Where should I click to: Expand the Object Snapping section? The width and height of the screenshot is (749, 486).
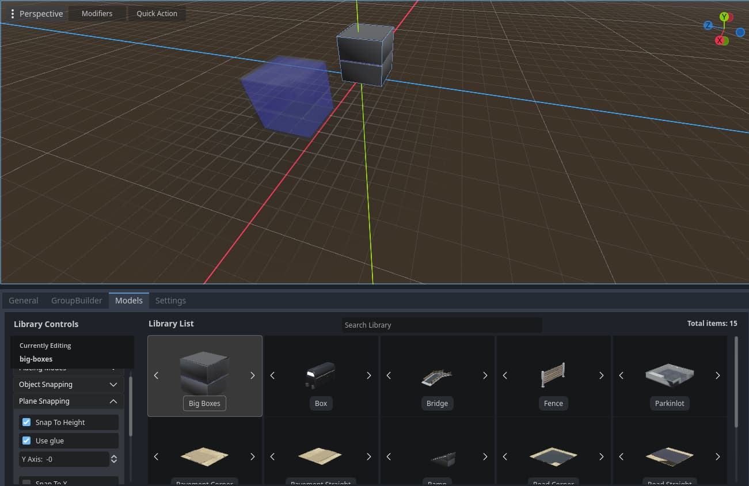[69, 384]
